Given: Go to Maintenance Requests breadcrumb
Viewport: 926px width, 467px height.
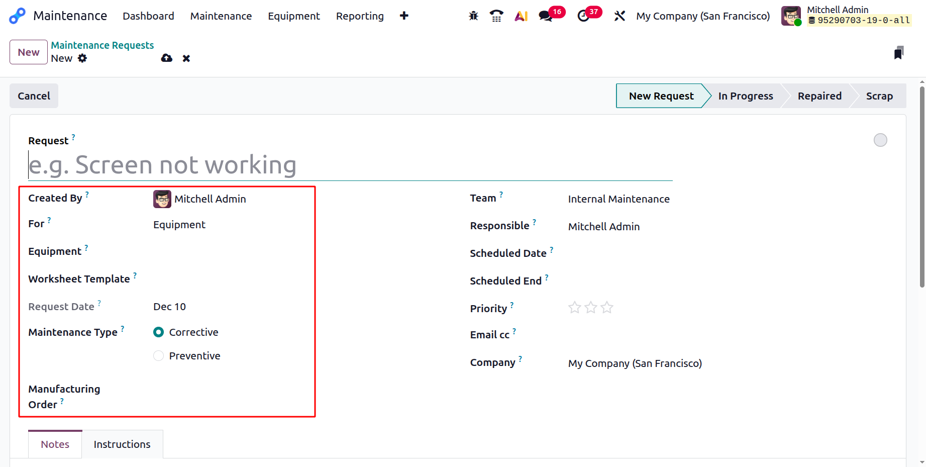Looking at the screenshot, I should [x=102, y=45].
